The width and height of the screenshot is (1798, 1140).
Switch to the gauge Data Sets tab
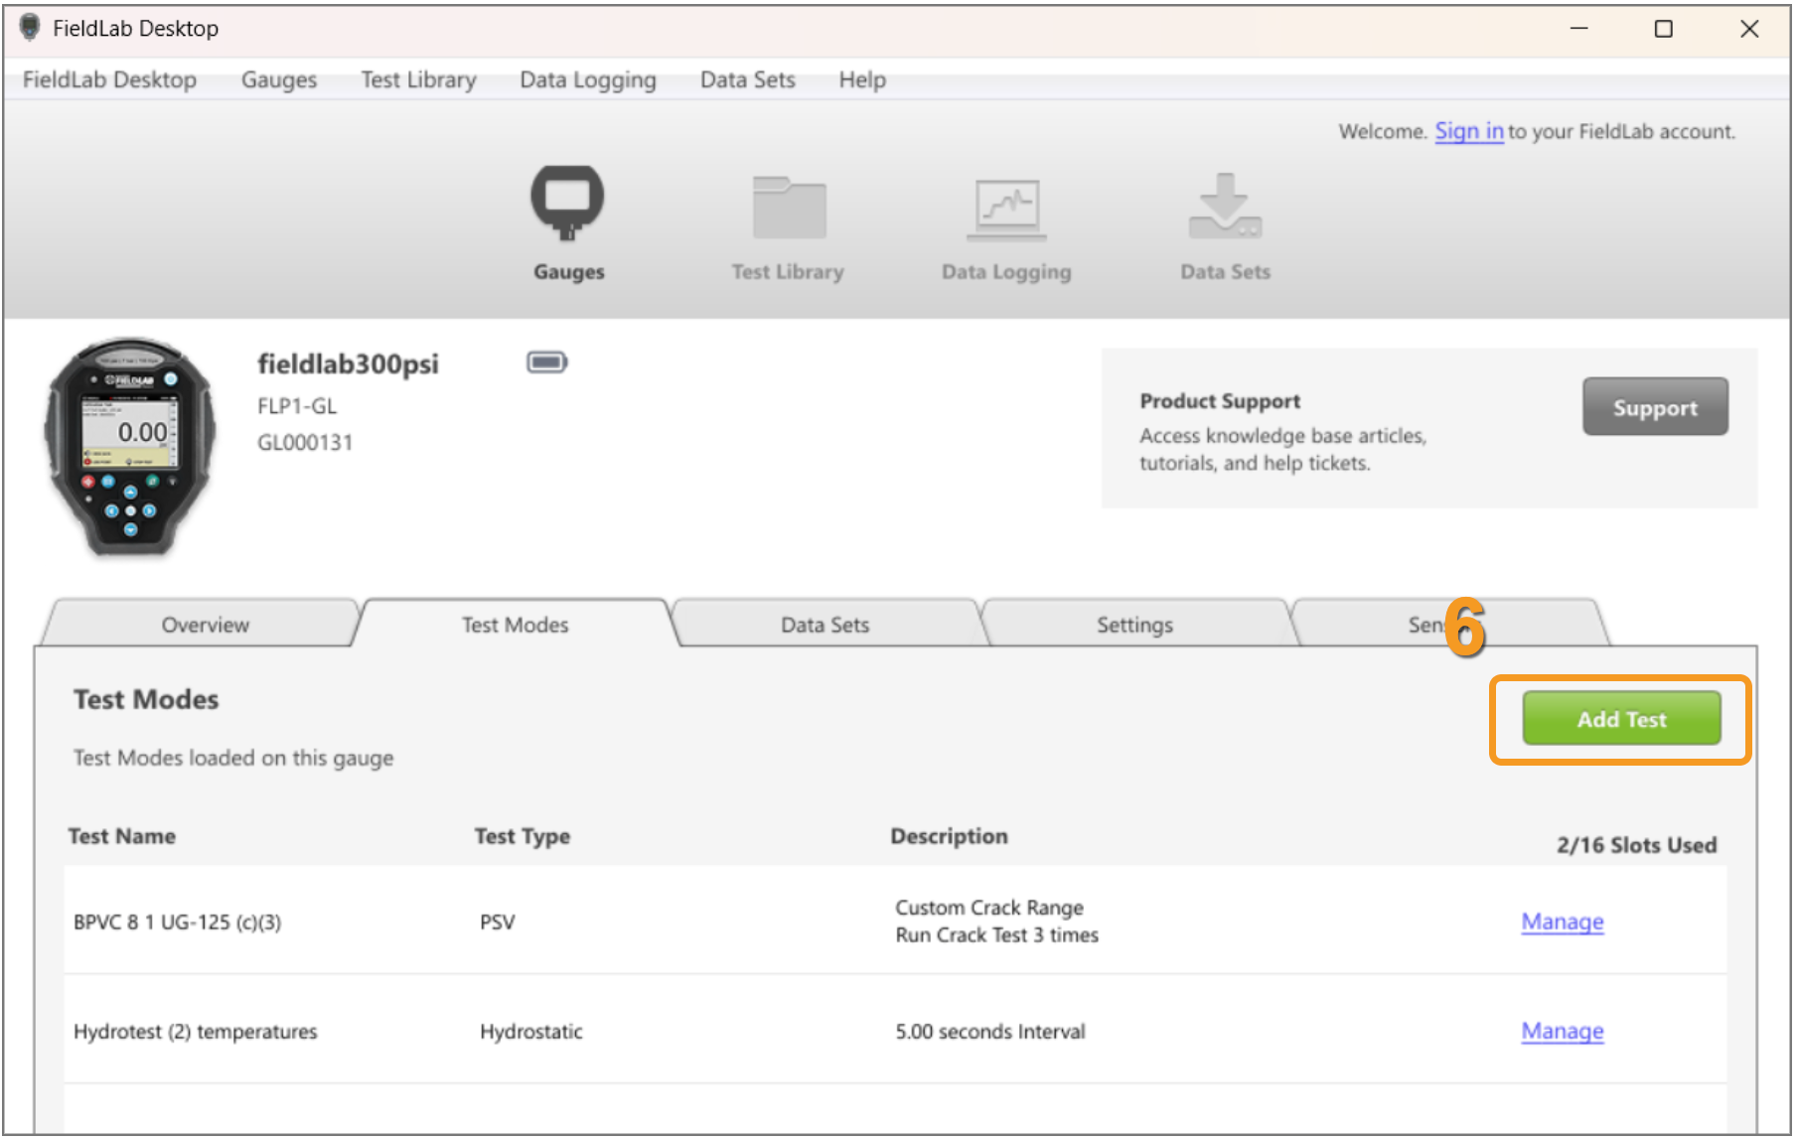click(x=824, y=625)
